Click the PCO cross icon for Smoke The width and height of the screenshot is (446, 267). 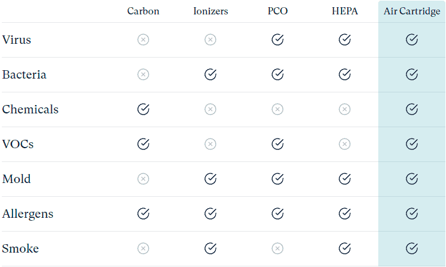coord(278,248)
